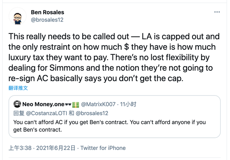Click the 回复 label in the quoted tweet
The width and height of the screenshot is (230, 160).
click(x=18, y=113)
